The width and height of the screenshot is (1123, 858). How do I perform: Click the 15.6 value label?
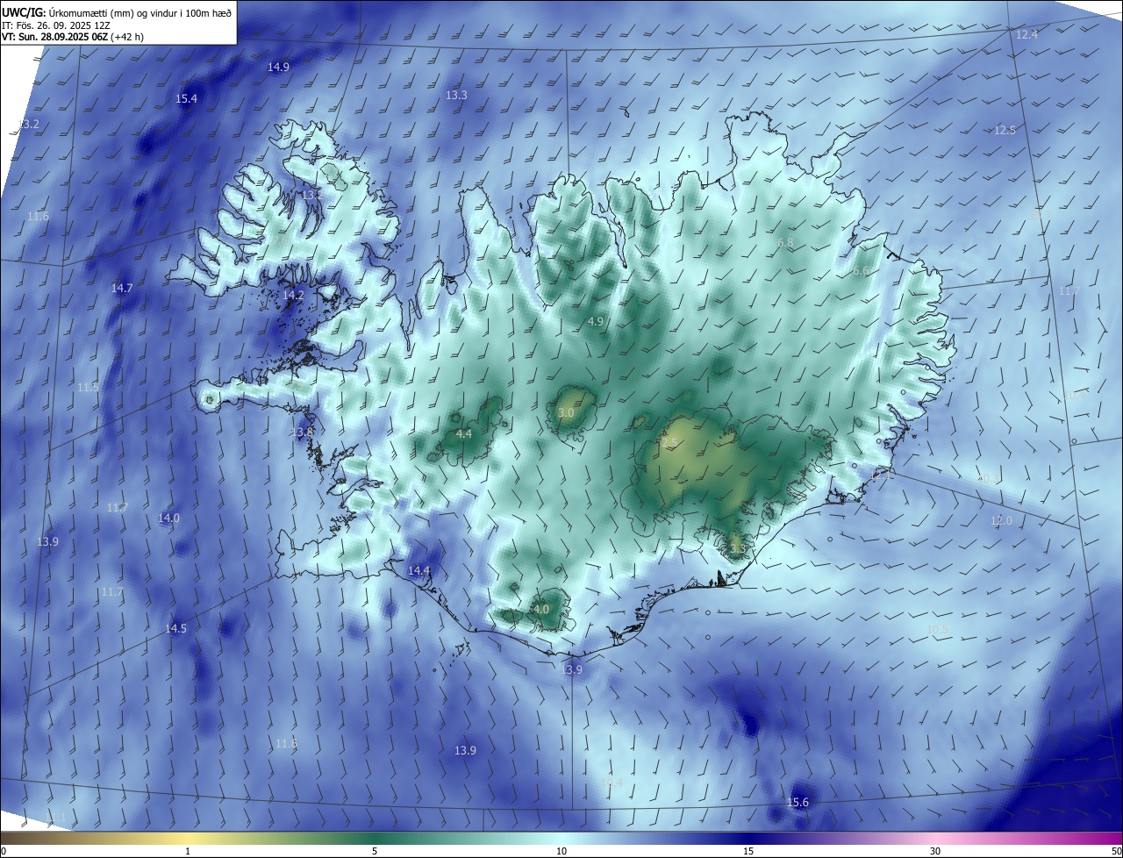tap(798, 802)
